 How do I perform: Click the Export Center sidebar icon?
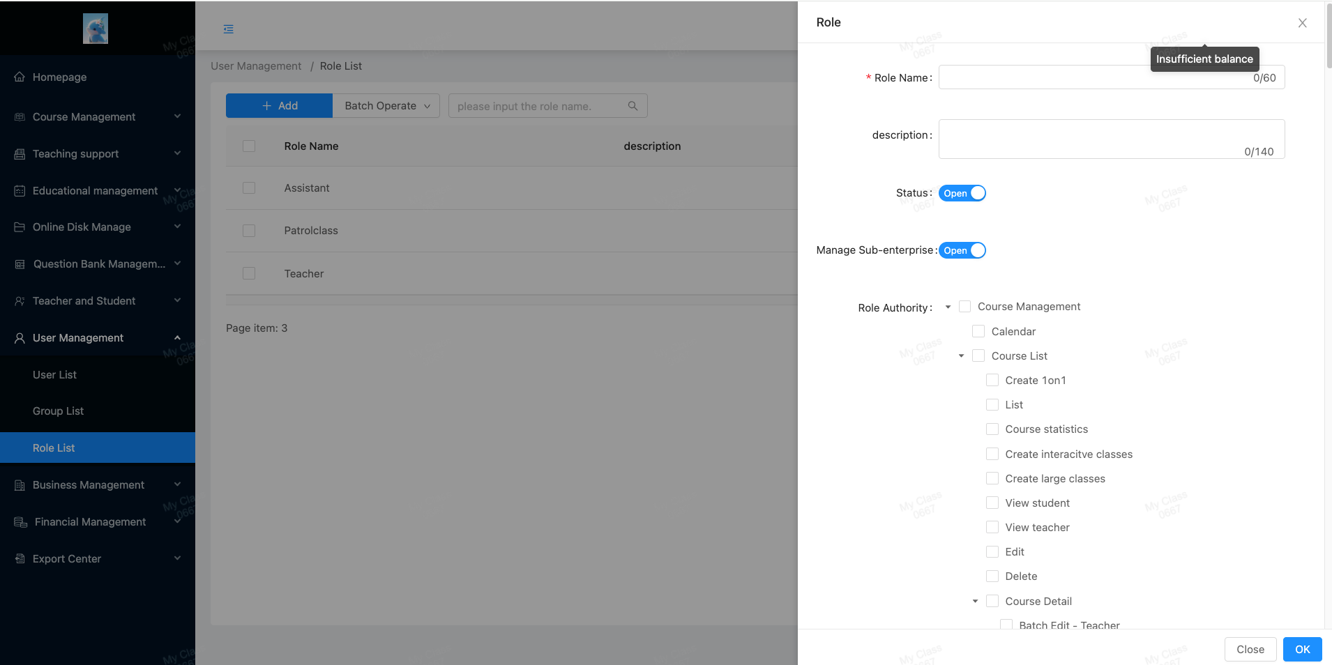pyautogui.click(x=20, y=558)
